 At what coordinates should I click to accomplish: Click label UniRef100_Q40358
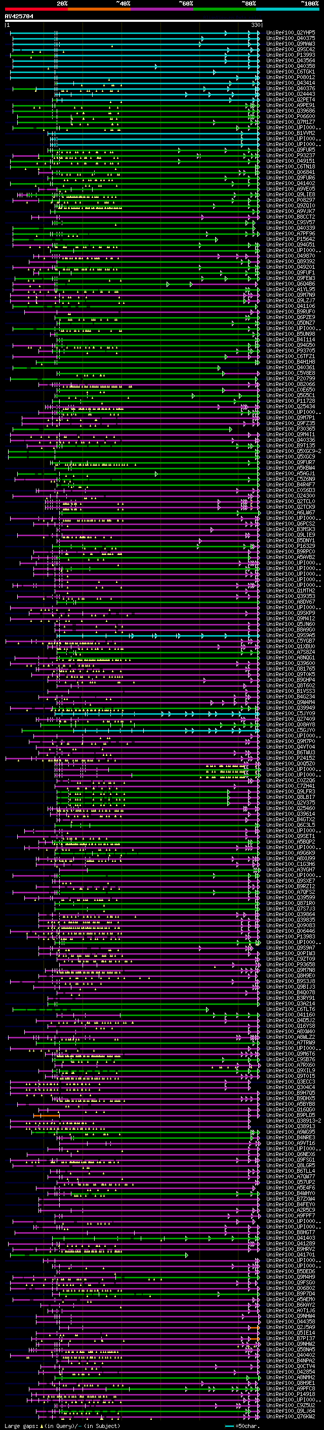click(x=291, y=66)
